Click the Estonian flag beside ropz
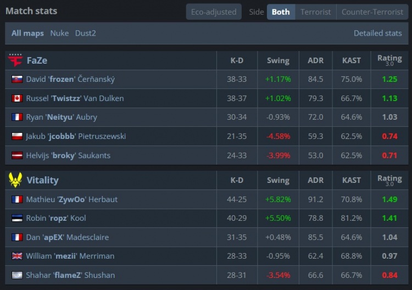412x290 pixels. [17, 218]
